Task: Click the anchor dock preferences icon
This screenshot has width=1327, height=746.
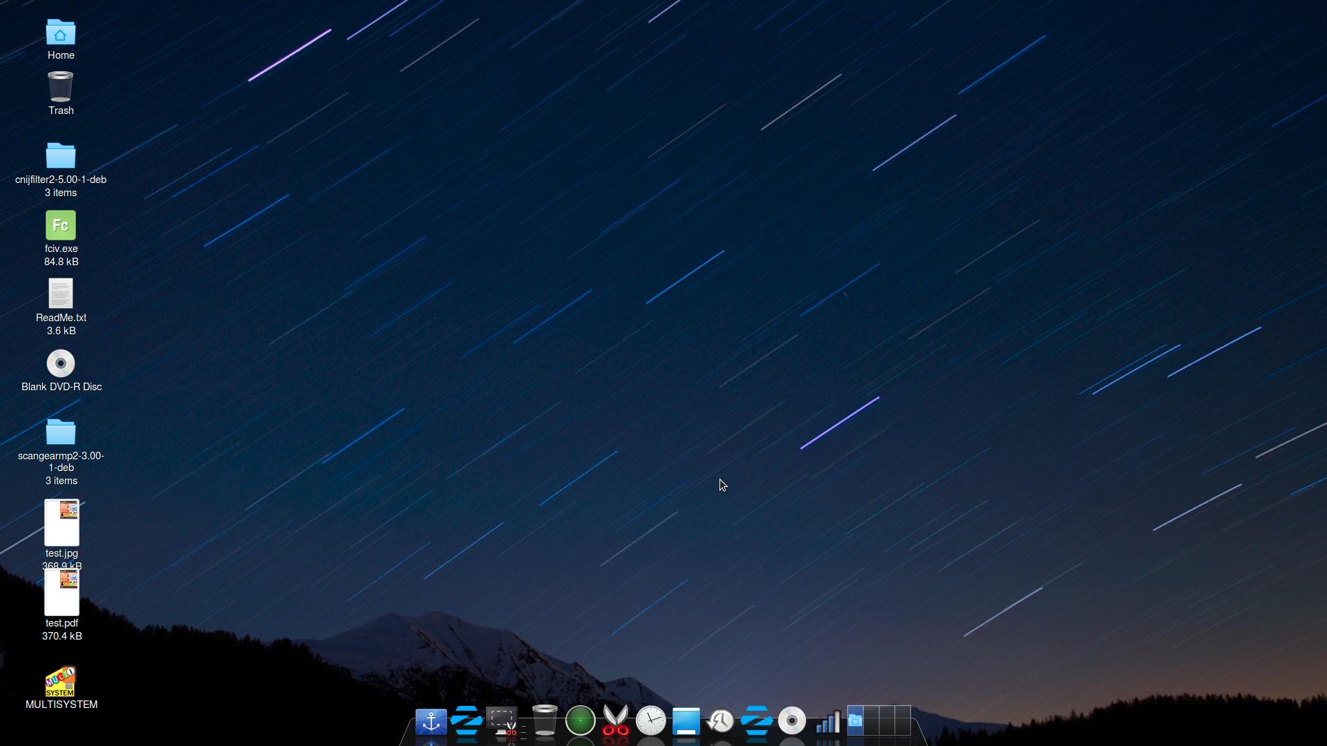Action: [x=431, y=721]
